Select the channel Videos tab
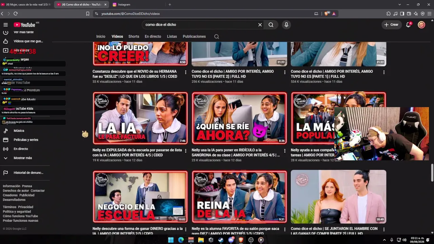Viewport: 434px width, 244px height. pyautogui.click(x=117, y=37)
